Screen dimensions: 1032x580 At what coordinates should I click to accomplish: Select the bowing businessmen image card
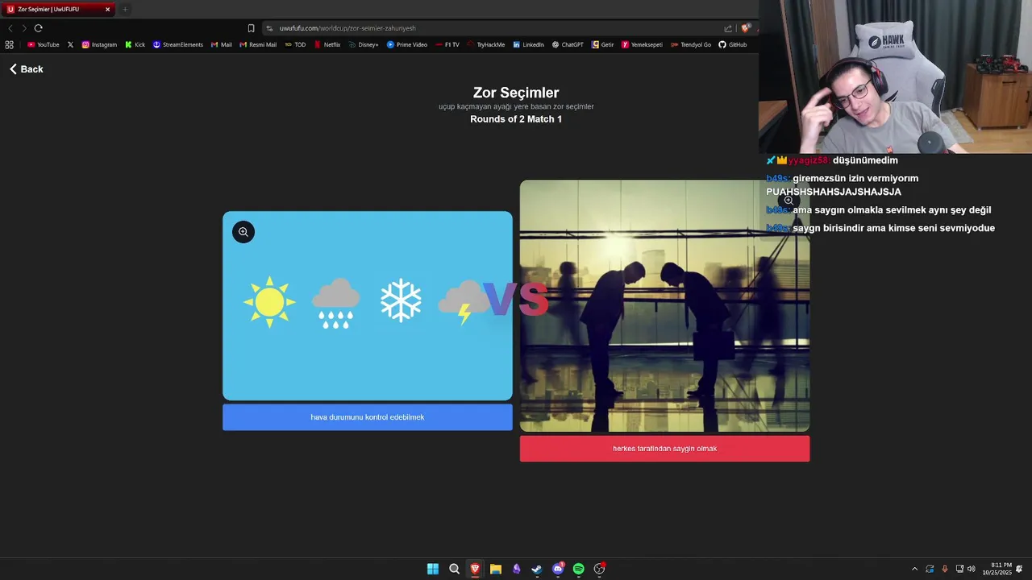(x=664, y=306)
